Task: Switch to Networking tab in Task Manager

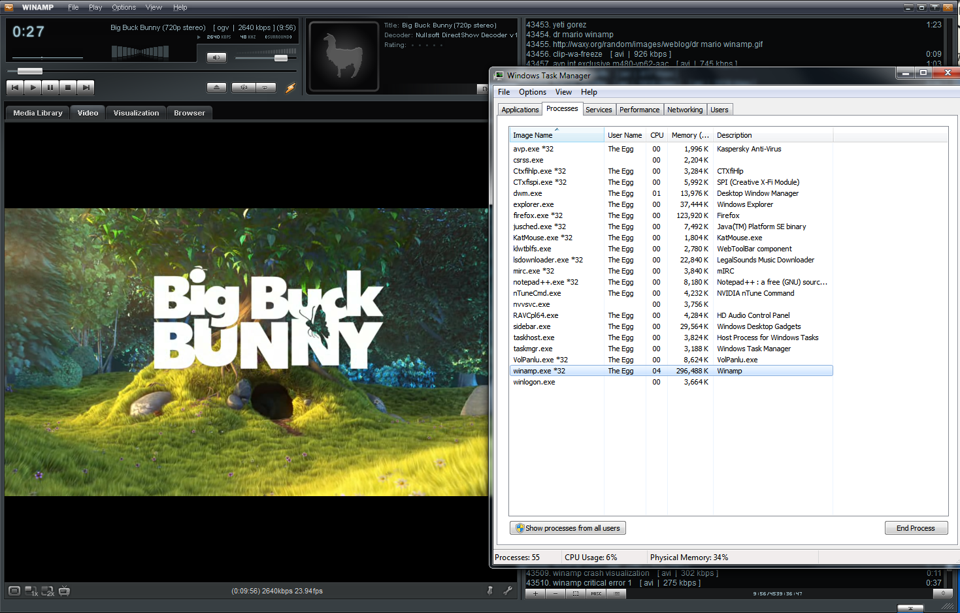Action: [685, 110]
